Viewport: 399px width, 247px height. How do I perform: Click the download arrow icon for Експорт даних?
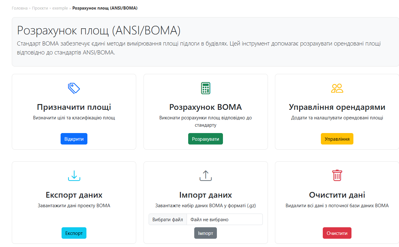74,176
